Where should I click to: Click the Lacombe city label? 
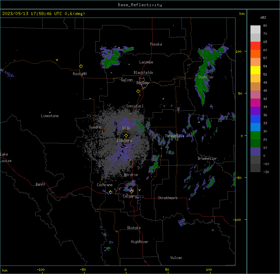pyautogui.click(x=146, y=62)
